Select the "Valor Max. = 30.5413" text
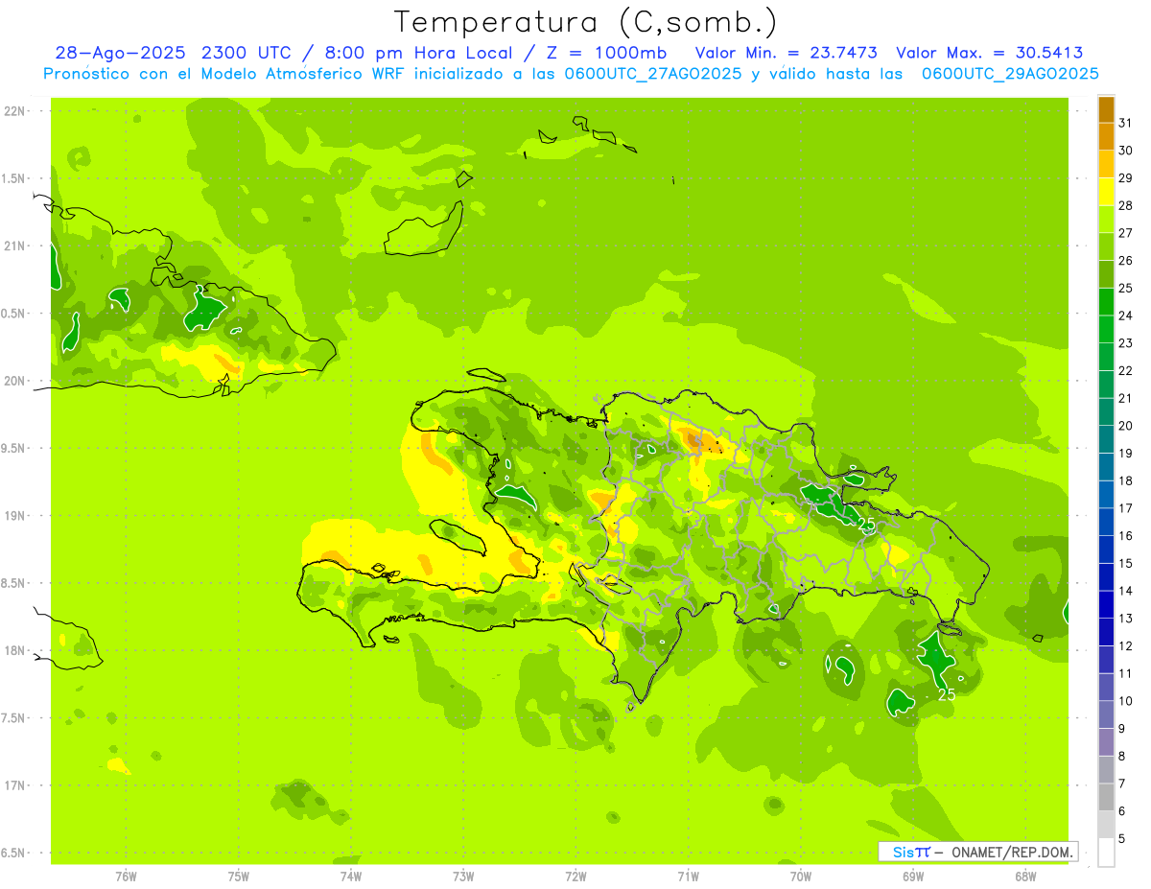The image size is (1151, 889). click(x=990, y=53)
